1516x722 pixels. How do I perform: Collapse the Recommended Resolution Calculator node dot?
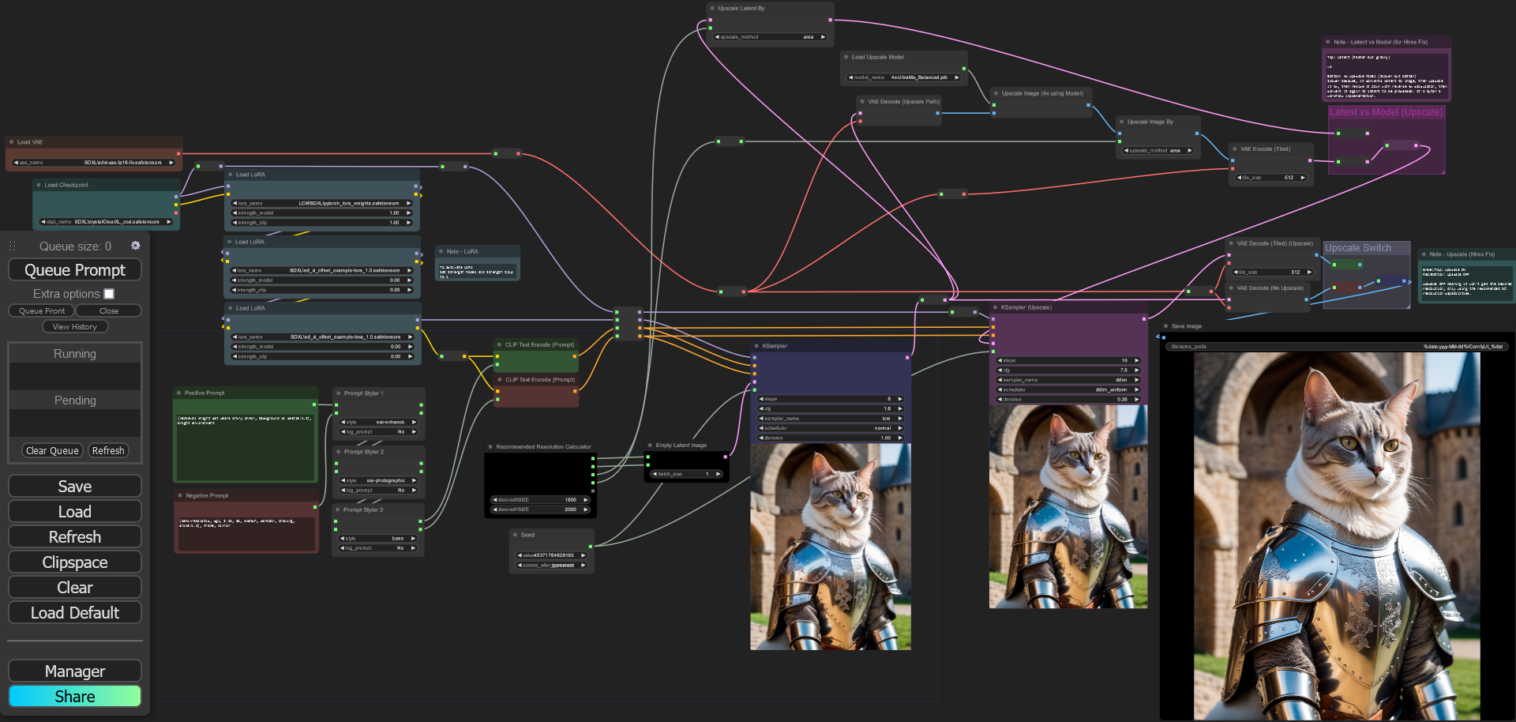coord(490,446)
